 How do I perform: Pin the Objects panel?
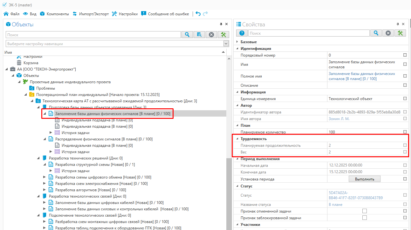pos(221,24)
